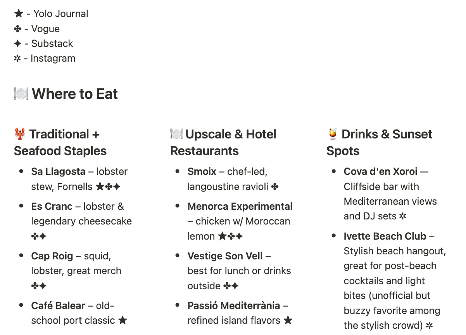Viewport: 466px width, 335px height.
Task: Click the star after Café Balear description
Action: click(123, 320)
